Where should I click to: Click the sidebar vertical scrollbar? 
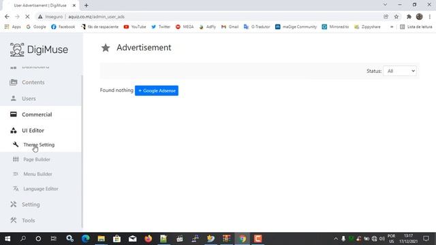tap(82, 151)
